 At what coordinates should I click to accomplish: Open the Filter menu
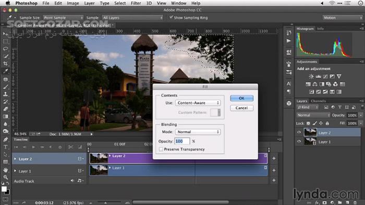coord(136,3)
